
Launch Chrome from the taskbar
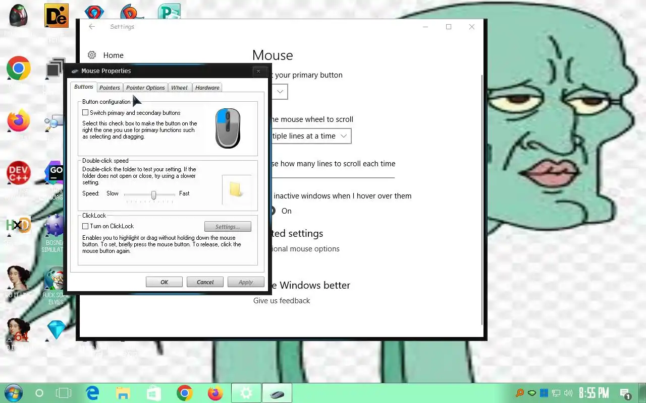coord(185,393)
